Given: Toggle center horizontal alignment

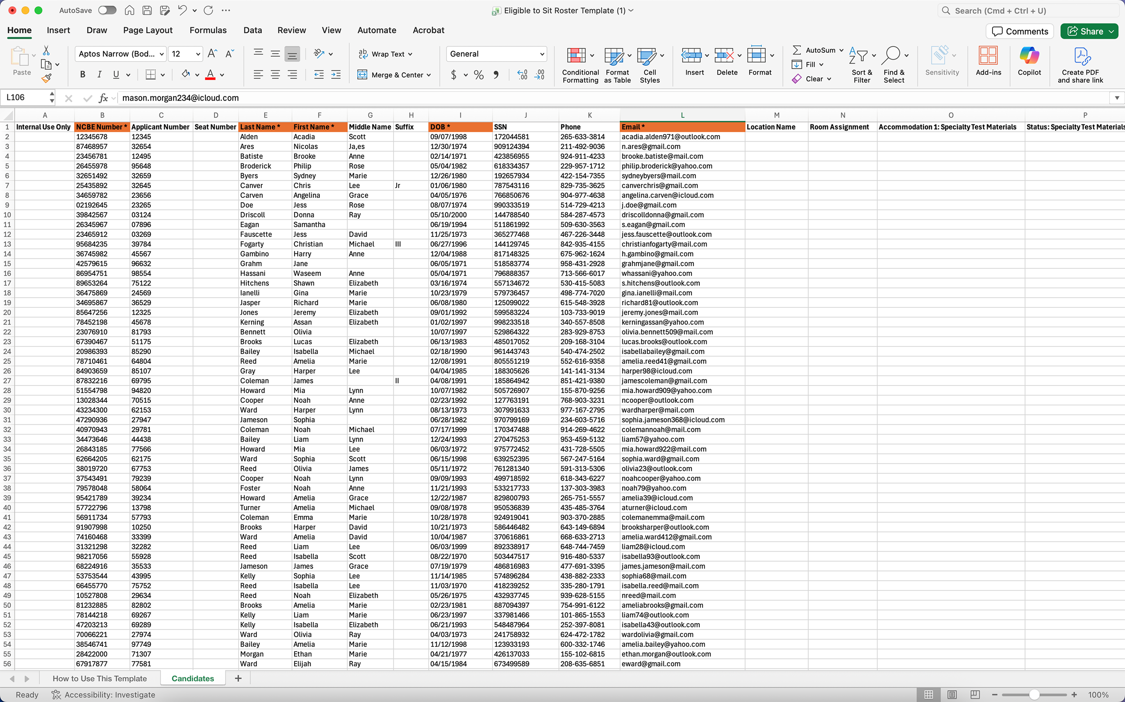Looking at the screenshot, I should click(275, 74).
